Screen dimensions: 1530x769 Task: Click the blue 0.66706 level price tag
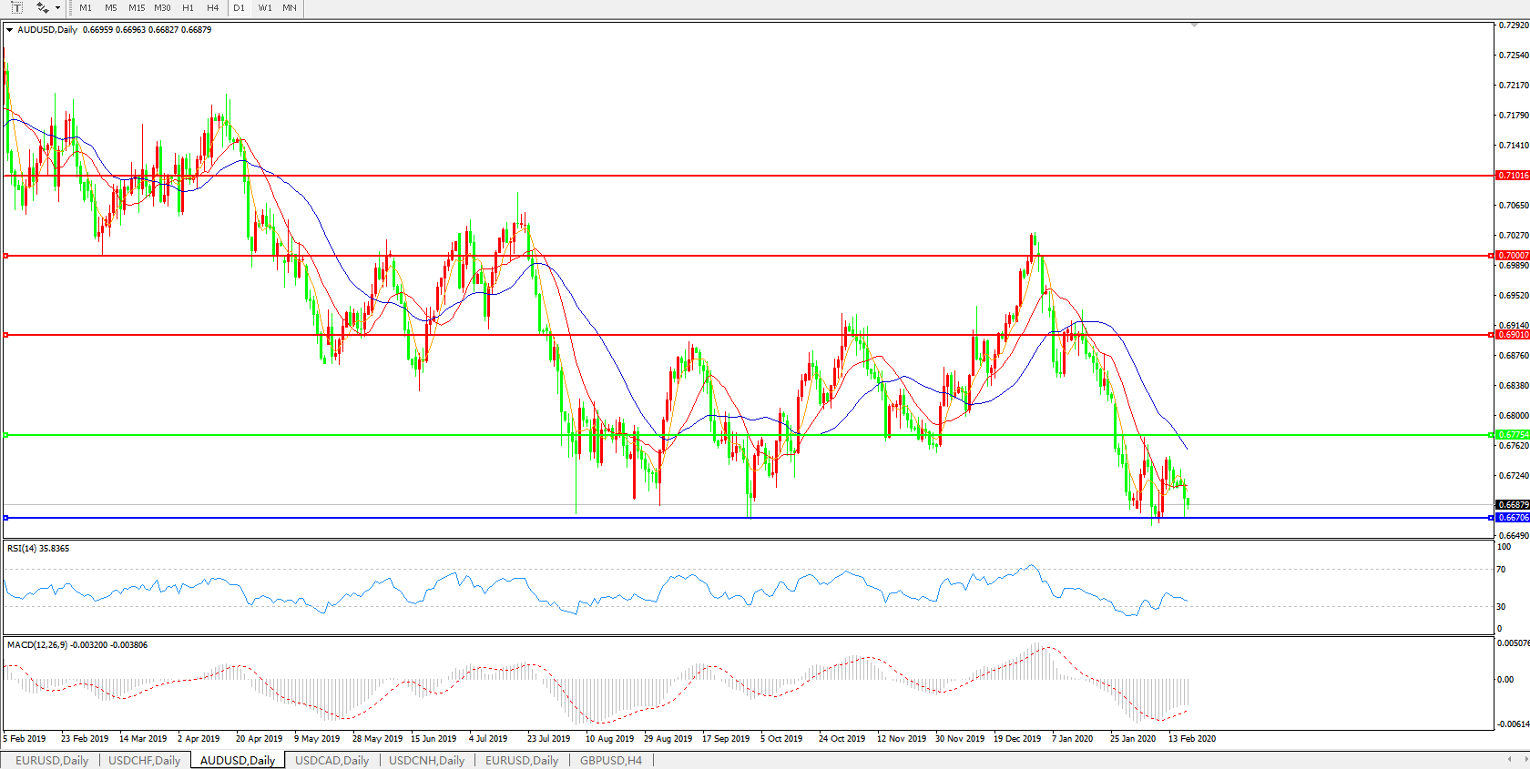point(1513,518)
